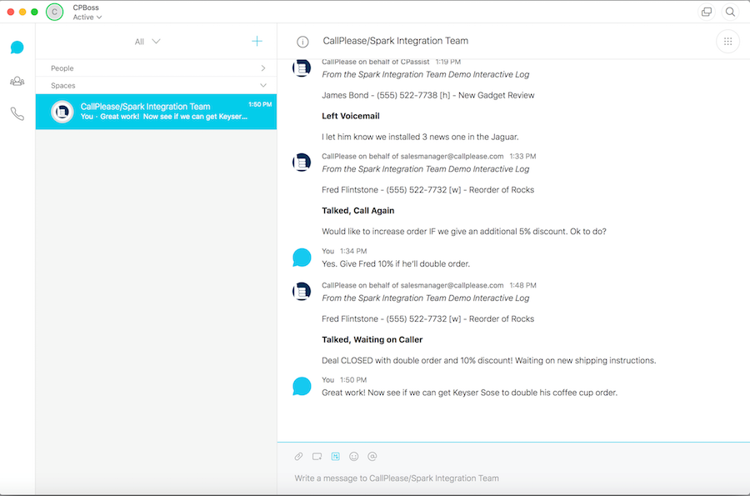
Task: Select the CallPlease/Spark Integration Team conversation
Action: point(156,112)
